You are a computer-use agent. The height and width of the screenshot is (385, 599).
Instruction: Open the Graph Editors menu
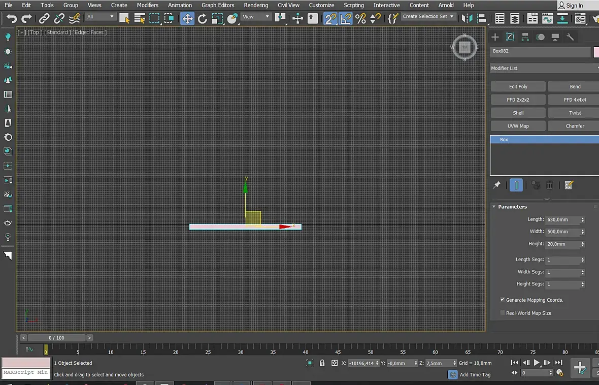click(x=218, y=5)
